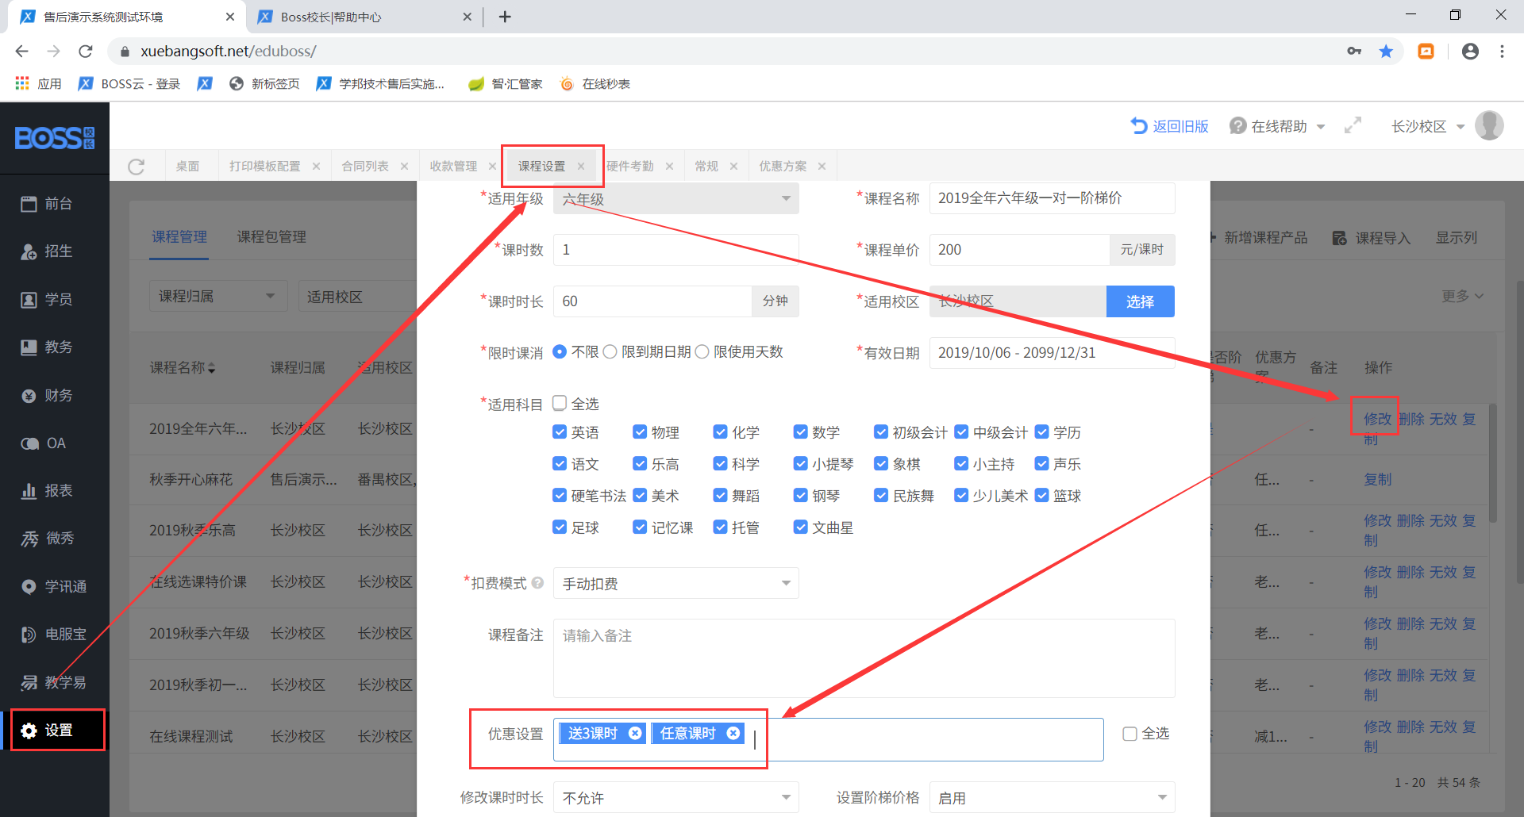Expand the 更多 filters
The height and width of the screenshot is (817, 1524).
coord(1462,296)
